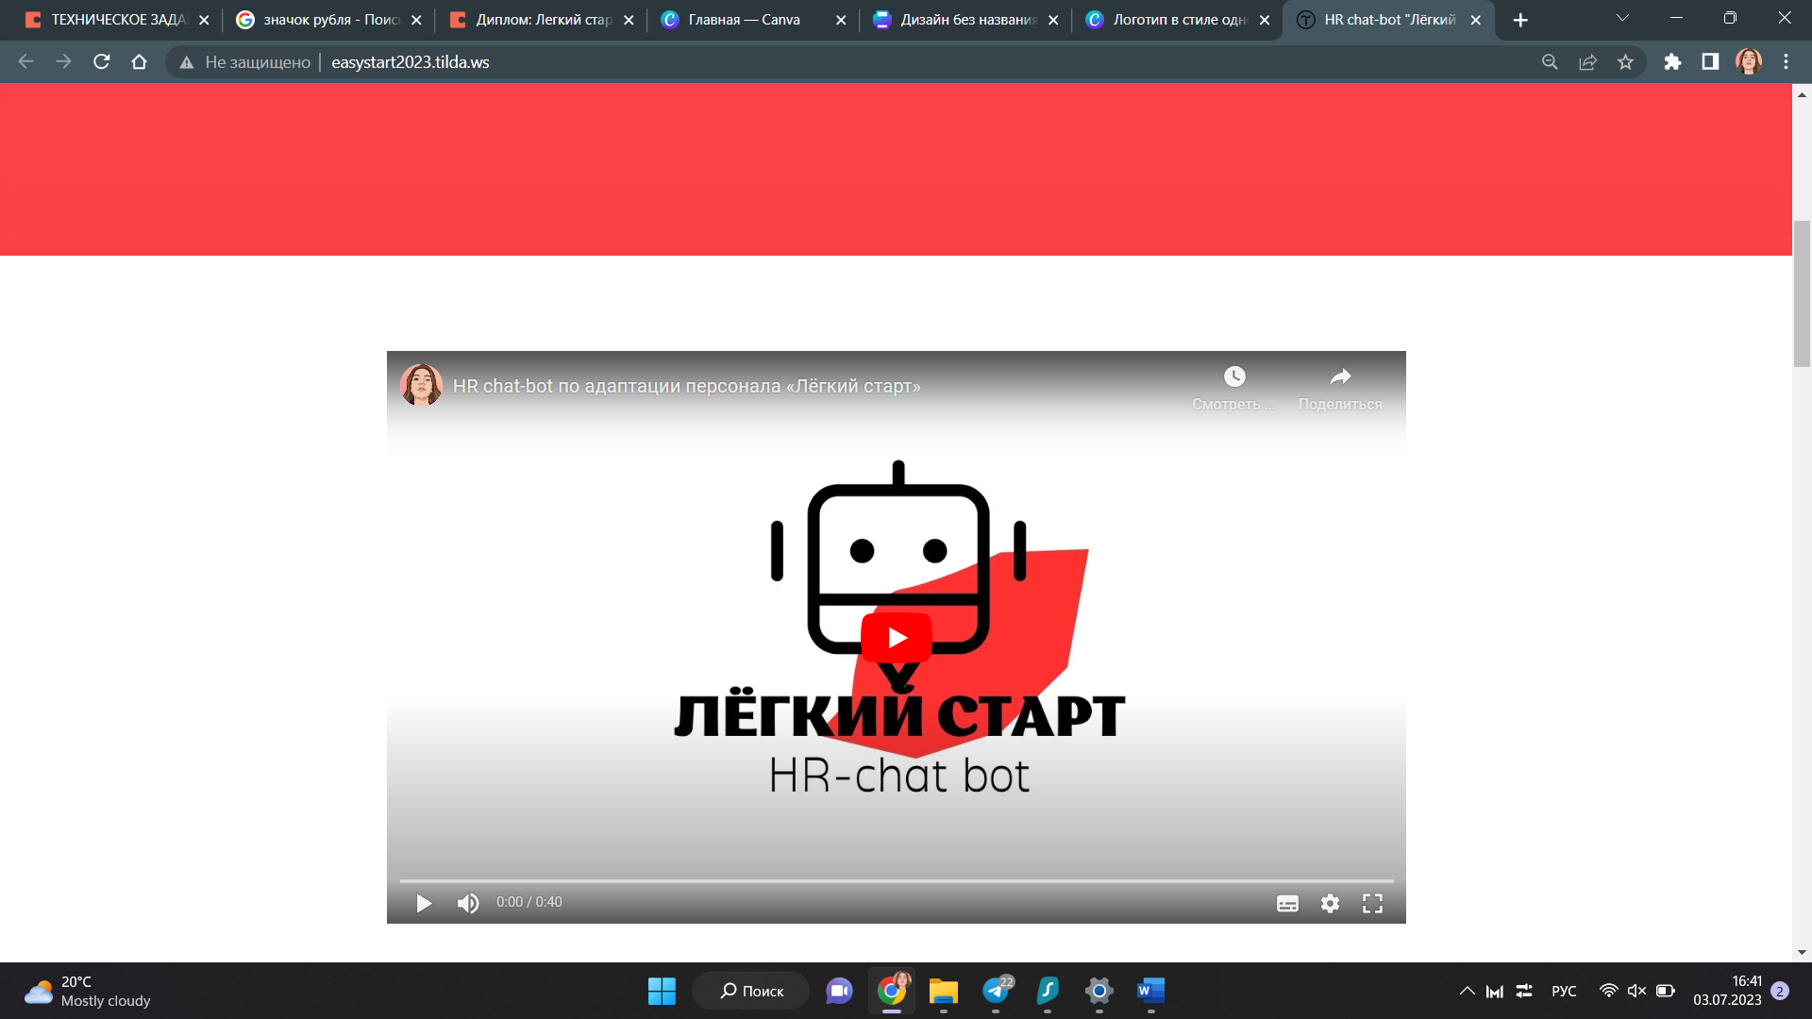Open Telegram from the taskbar
The height and width of the screenshot is (1019, 1812).
[x=996, y=991]
